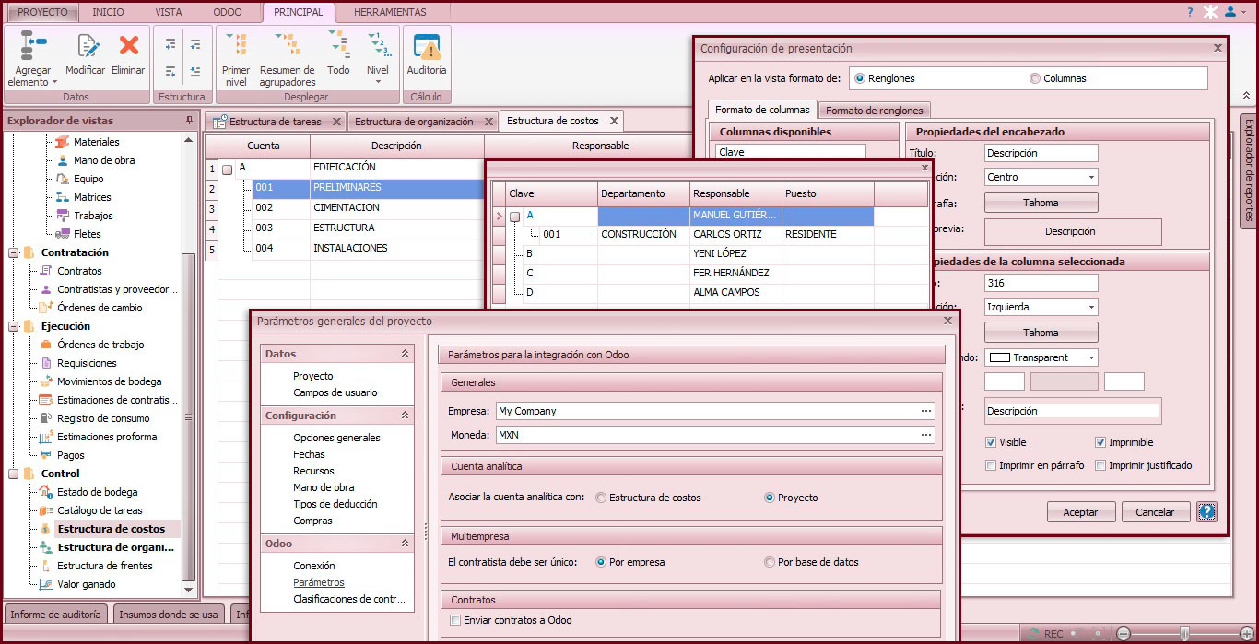Open the INICIO ribbon tab
The height and width of the screenshot is (644, 1259).
[109, 12]
